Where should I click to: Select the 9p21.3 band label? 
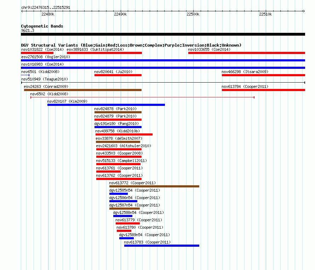[28, 30]
